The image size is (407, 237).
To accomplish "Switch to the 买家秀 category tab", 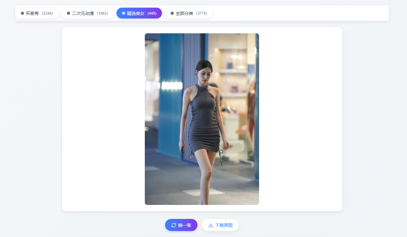I will pyautogui.click(x=32, y=13).
